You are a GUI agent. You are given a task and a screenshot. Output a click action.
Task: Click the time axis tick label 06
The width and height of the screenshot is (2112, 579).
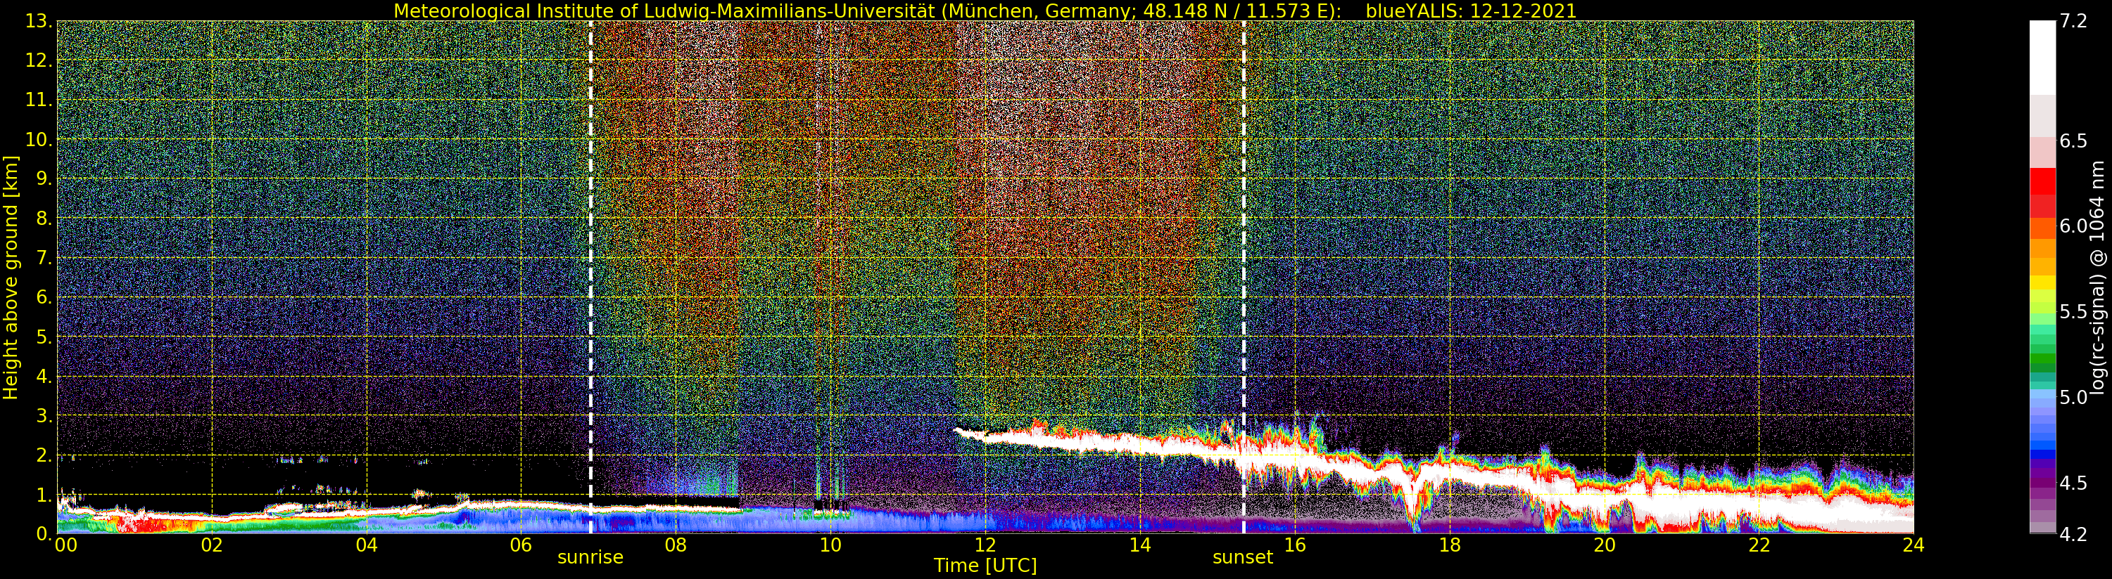click(521, 545)
